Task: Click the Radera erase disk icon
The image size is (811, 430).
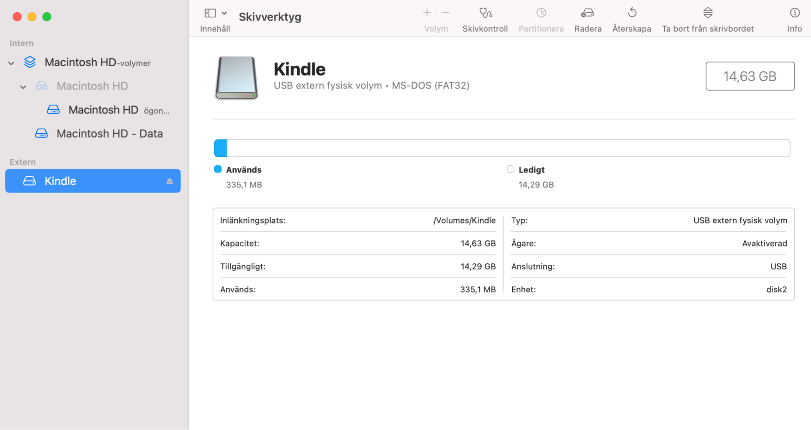Action: pos(587,13)
